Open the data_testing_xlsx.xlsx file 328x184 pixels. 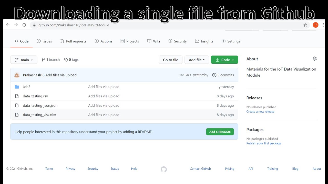point(39,115)
